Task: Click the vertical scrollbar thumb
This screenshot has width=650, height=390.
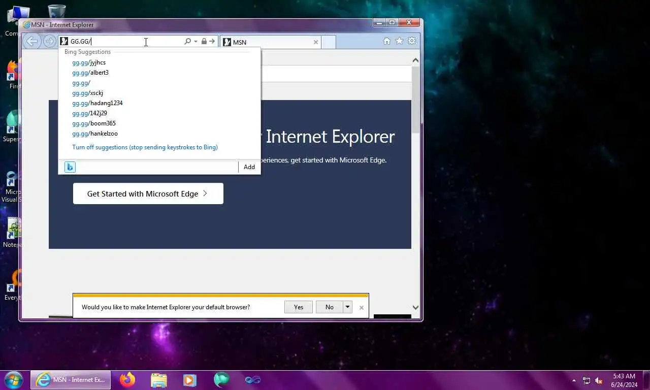Action: (415, 99)
